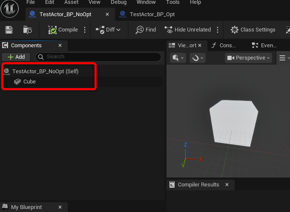
Task: Open Hide Unrelated options menu
Action: coord(218,30)
